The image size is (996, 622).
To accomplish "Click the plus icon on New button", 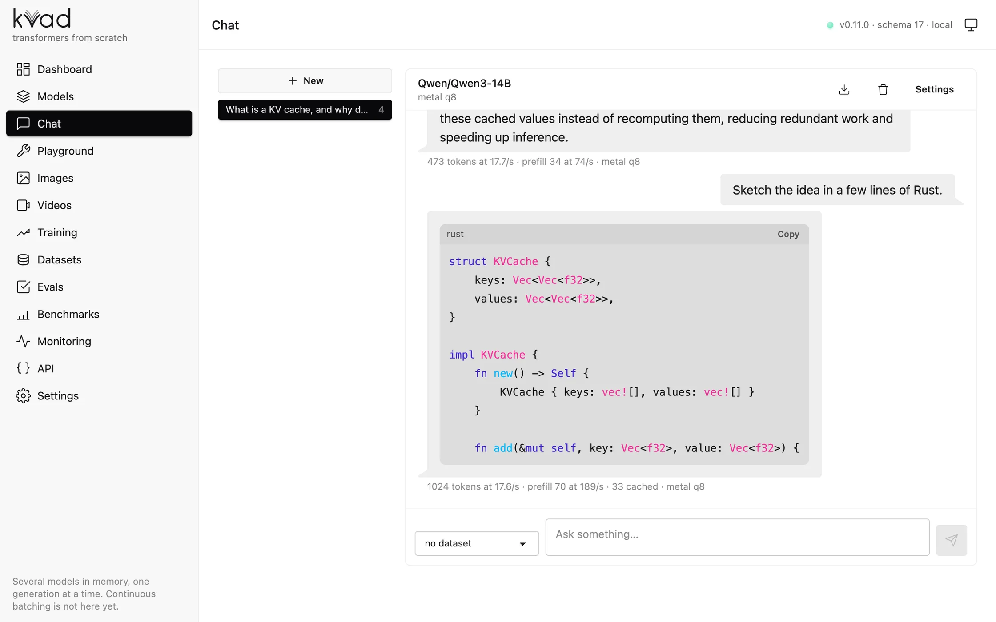I will [x=292, y=81].
